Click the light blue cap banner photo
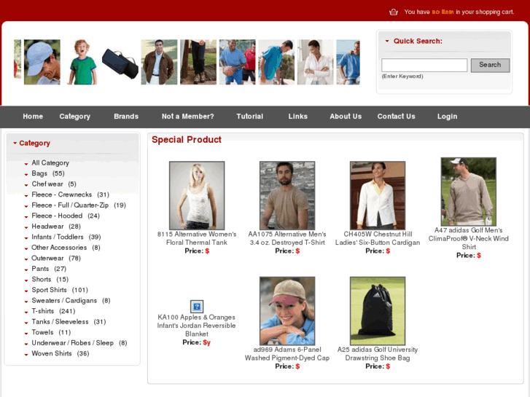 tap(42, 62)
